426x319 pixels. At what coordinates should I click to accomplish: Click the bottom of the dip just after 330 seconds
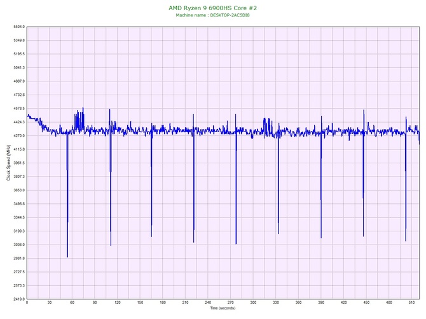[x=278, y=233]
